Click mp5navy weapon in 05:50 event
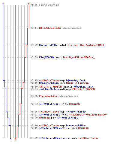 click(65, 89)
